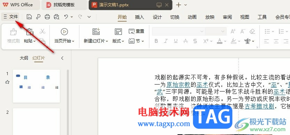The image size is (290, 135).
Task: Click the 重置 reset button
Action: pyautogui.click(x=136, y=31)
